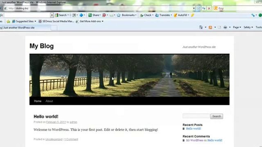The height and width of the screenshot is (147, 262).
Task: Open the Uncategorized category link
Action: coord(54,139)
